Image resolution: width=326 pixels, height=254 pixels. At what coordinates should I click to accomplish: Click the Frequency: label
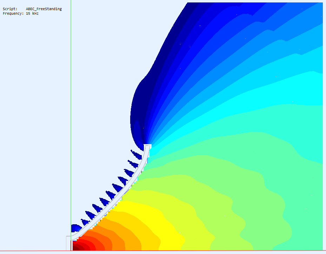pyautogui.click(x=13, y=14)
